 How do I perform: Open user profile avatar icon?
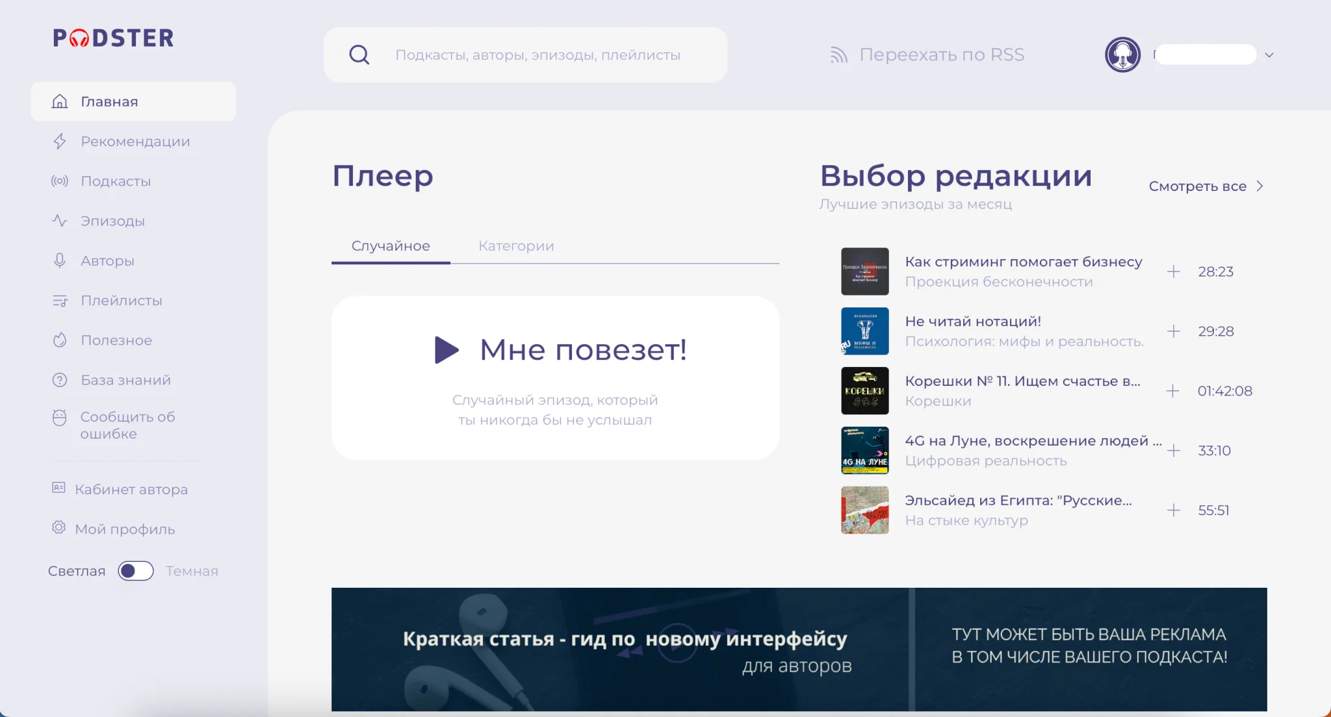click(x=1122, y=55)
